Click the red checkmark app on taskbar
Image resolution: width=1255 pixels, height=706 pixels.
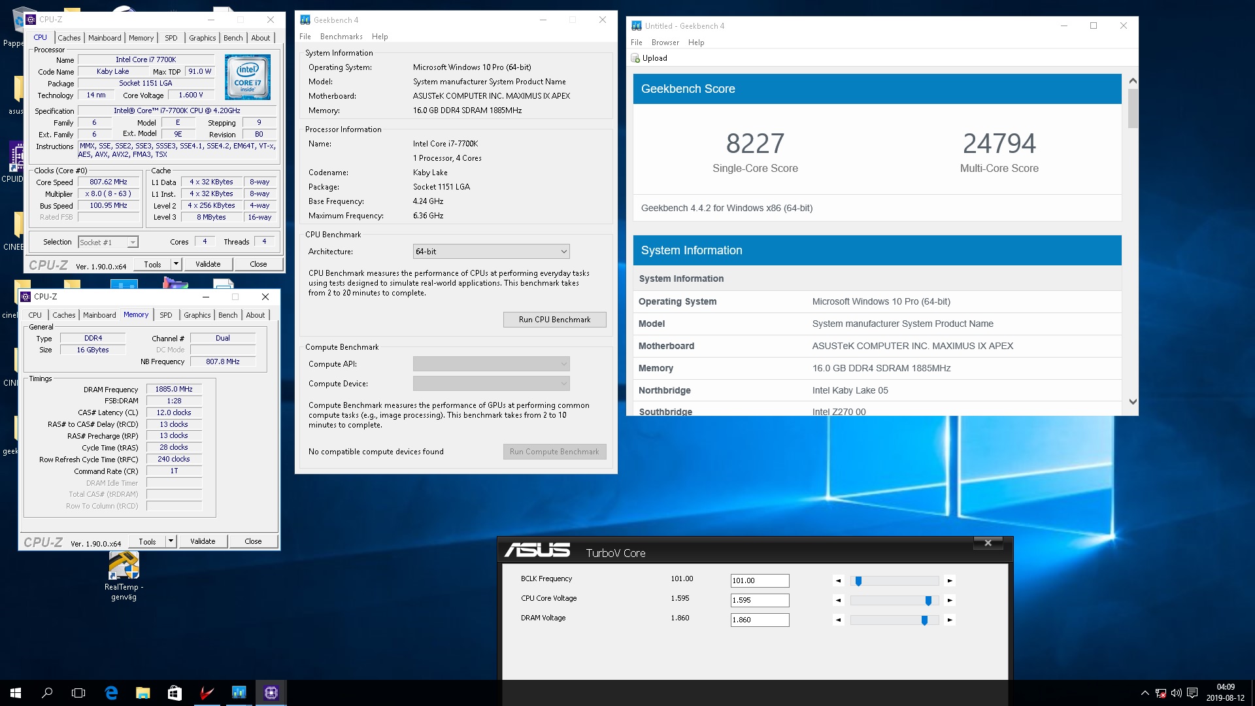click(207, 693)
